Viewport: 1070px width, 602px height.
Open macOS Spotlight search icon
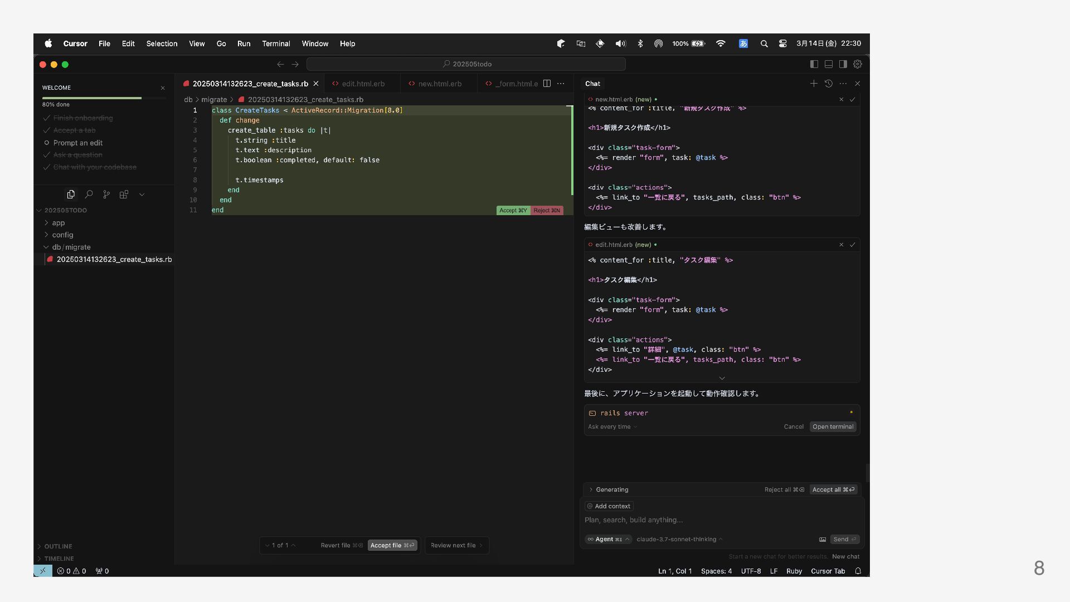coord(764,43)
